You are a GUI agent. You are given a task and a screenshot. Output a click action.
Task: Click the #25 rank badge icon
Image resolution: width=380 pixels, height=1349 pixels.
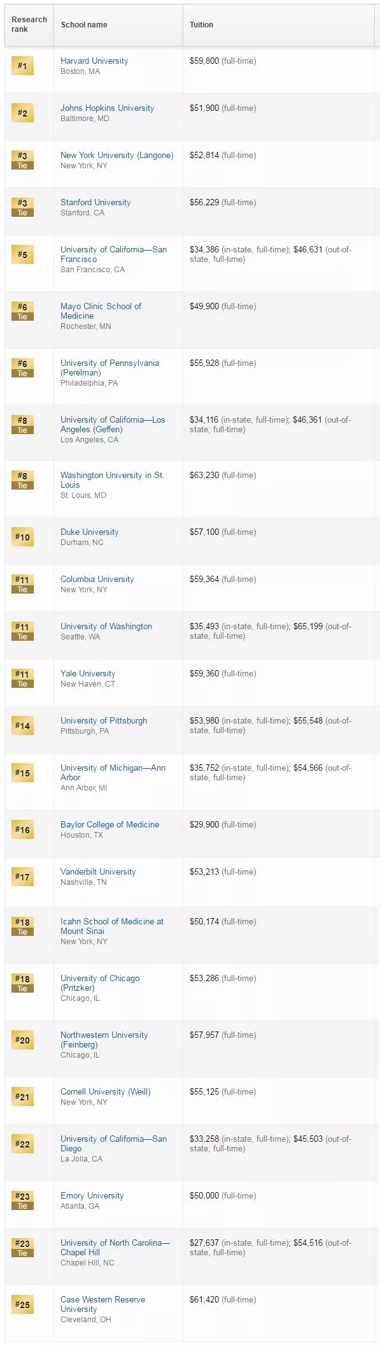click(x=22, y=1304)
